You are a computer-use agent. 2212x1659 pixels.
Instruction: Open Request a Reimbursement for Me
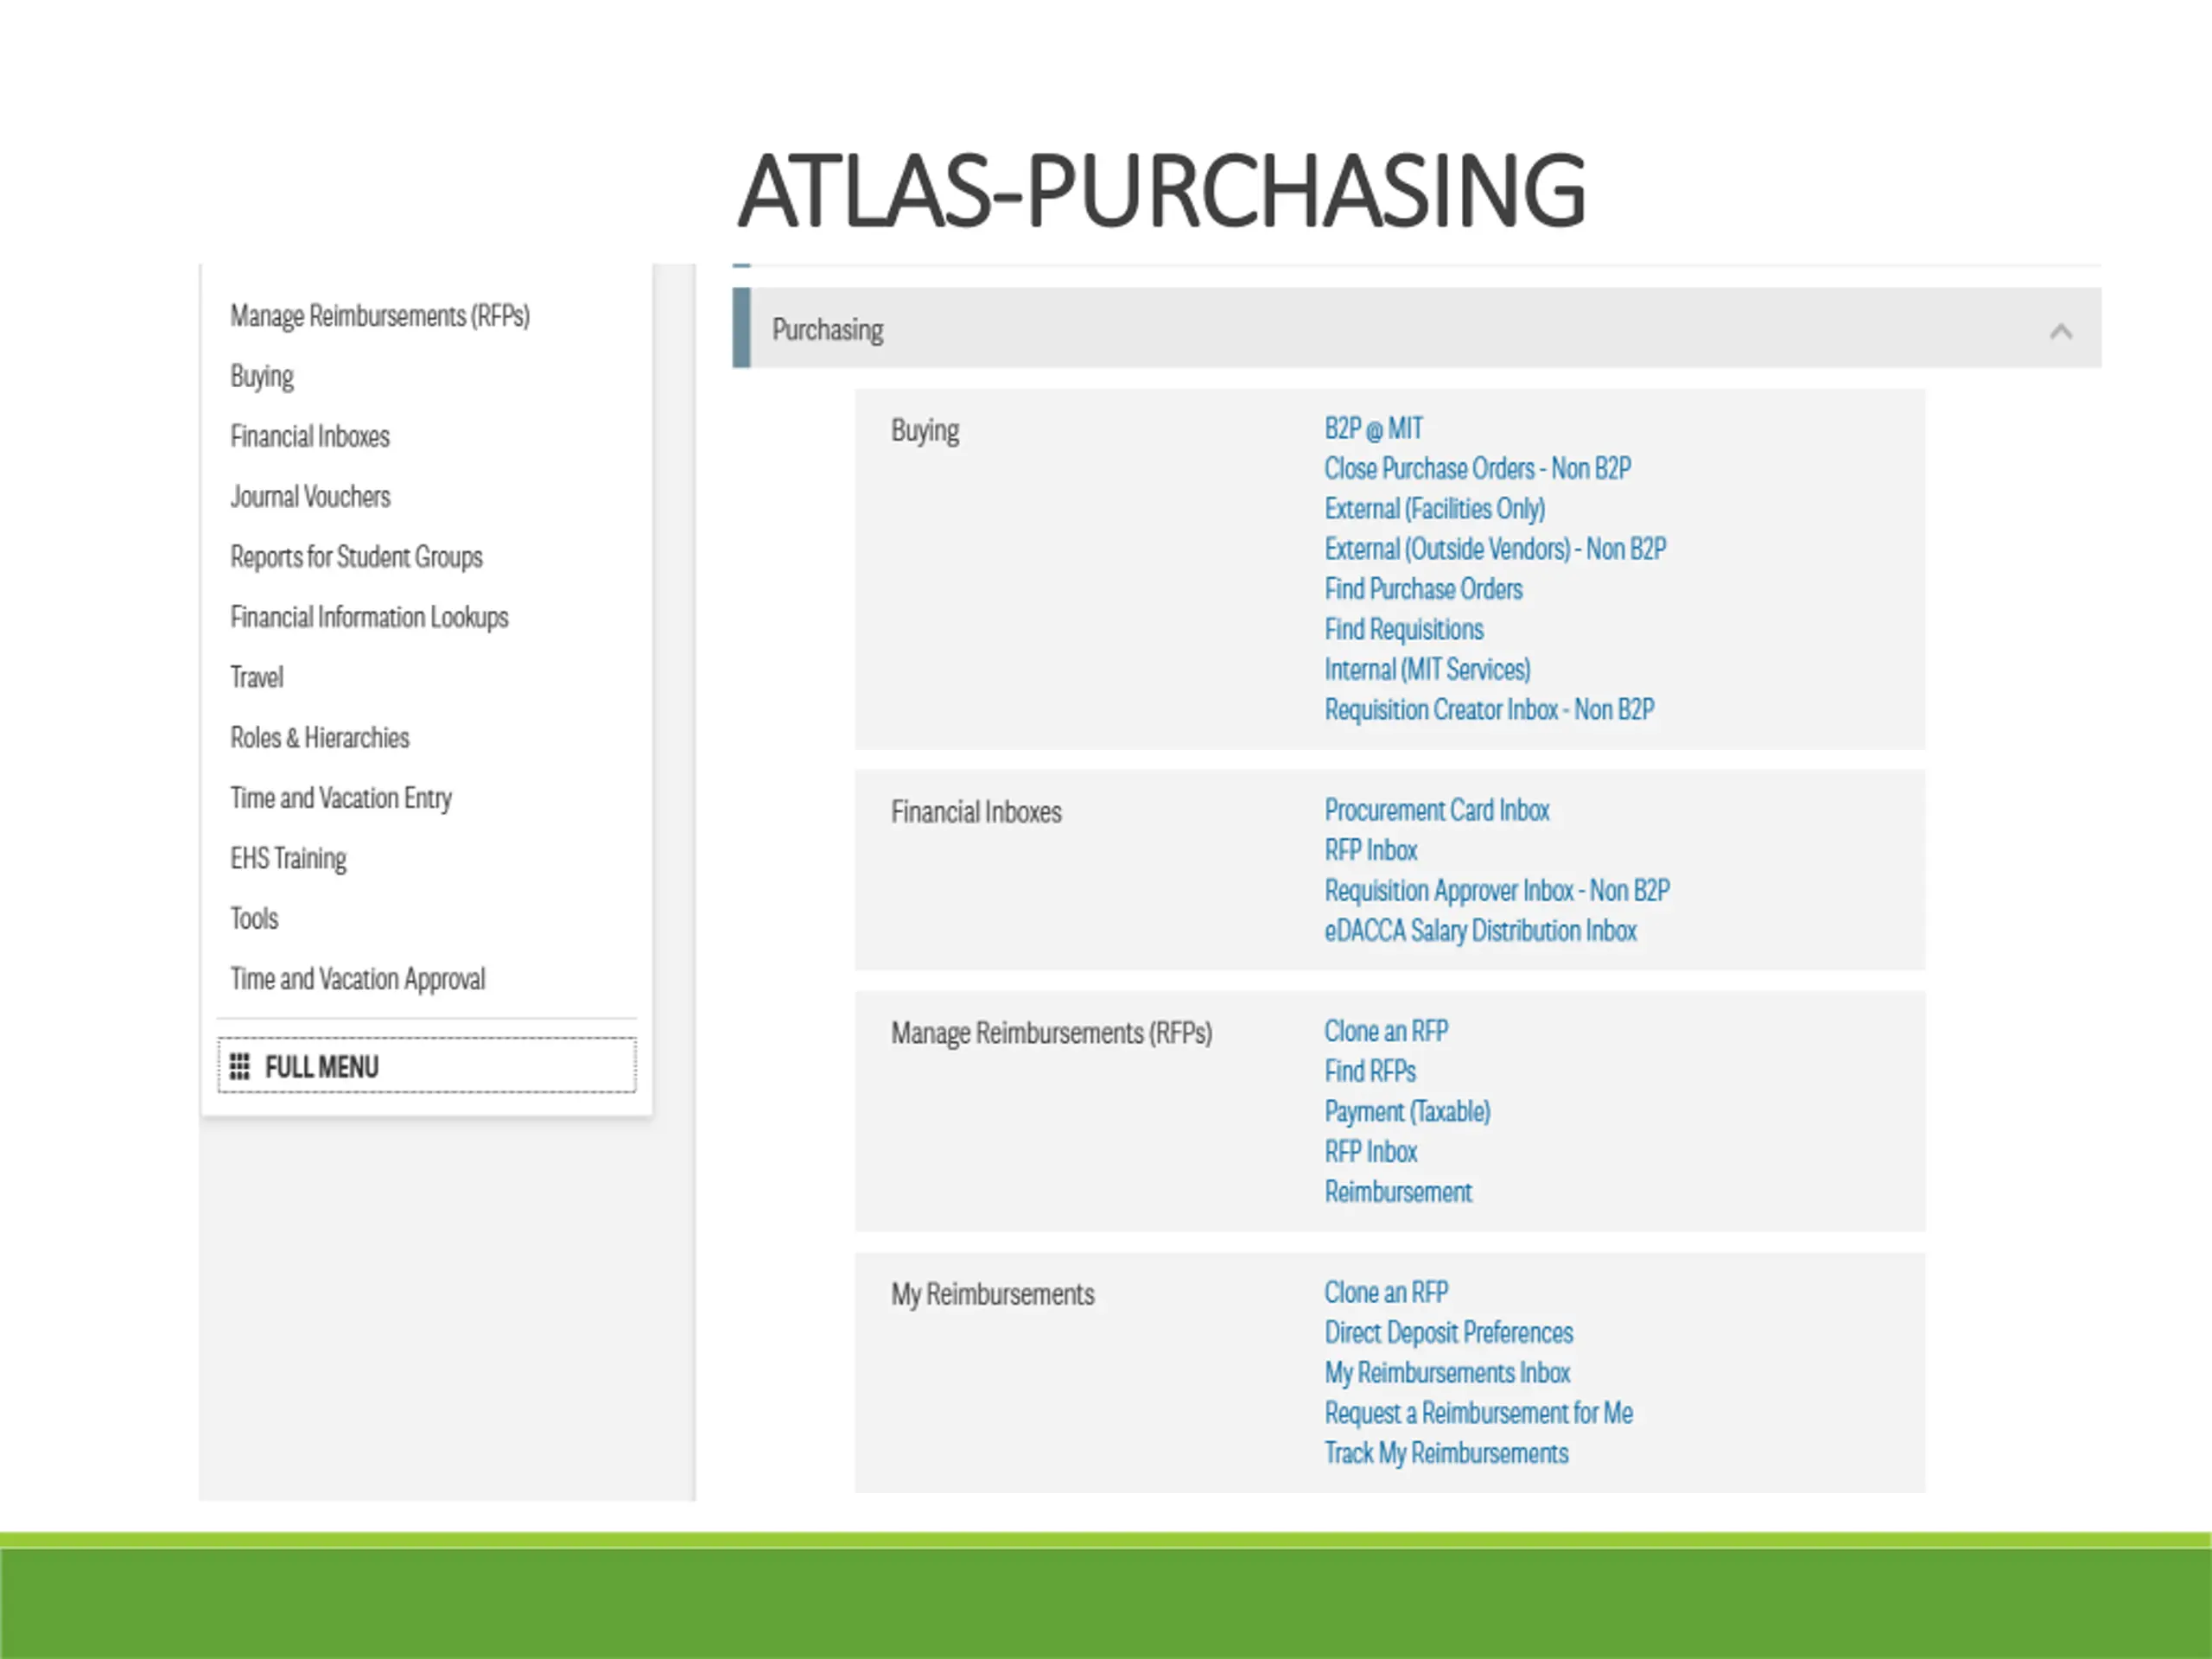point(1478,1413)
